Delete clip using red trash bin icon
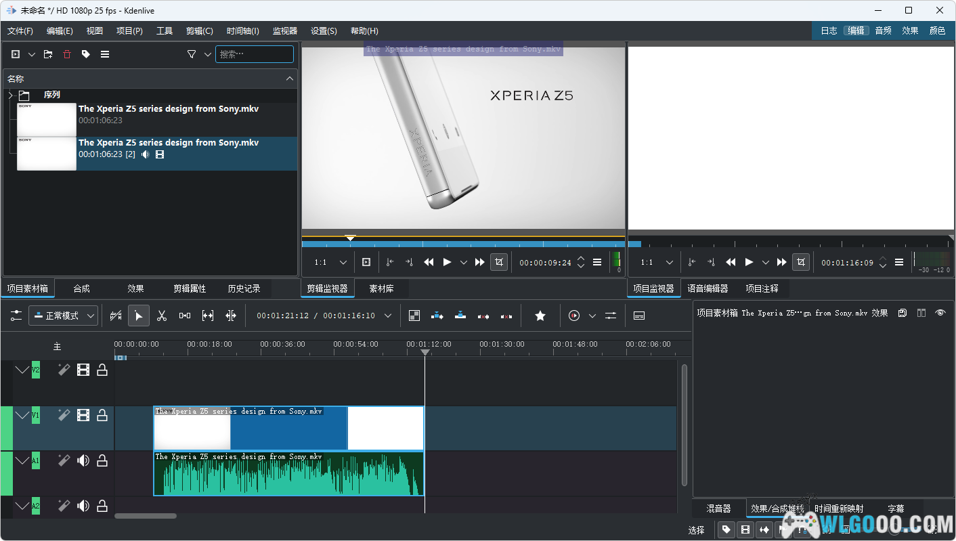Image resolution: width=956 pixels, height=541 pixels. point(67,54)
